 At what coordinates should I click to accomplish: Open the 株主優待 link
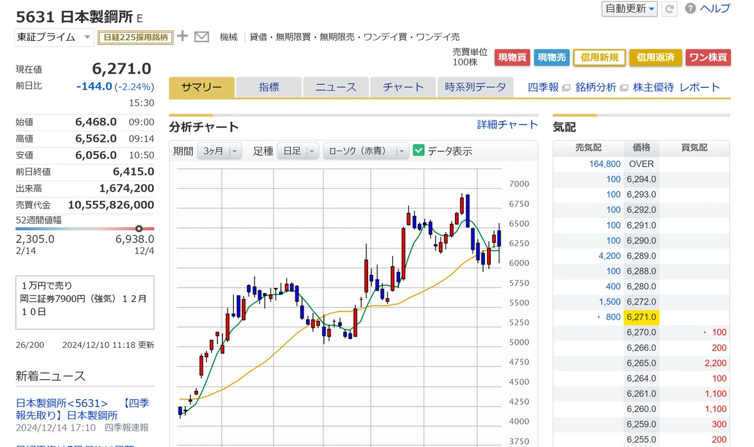click(653, 87)
